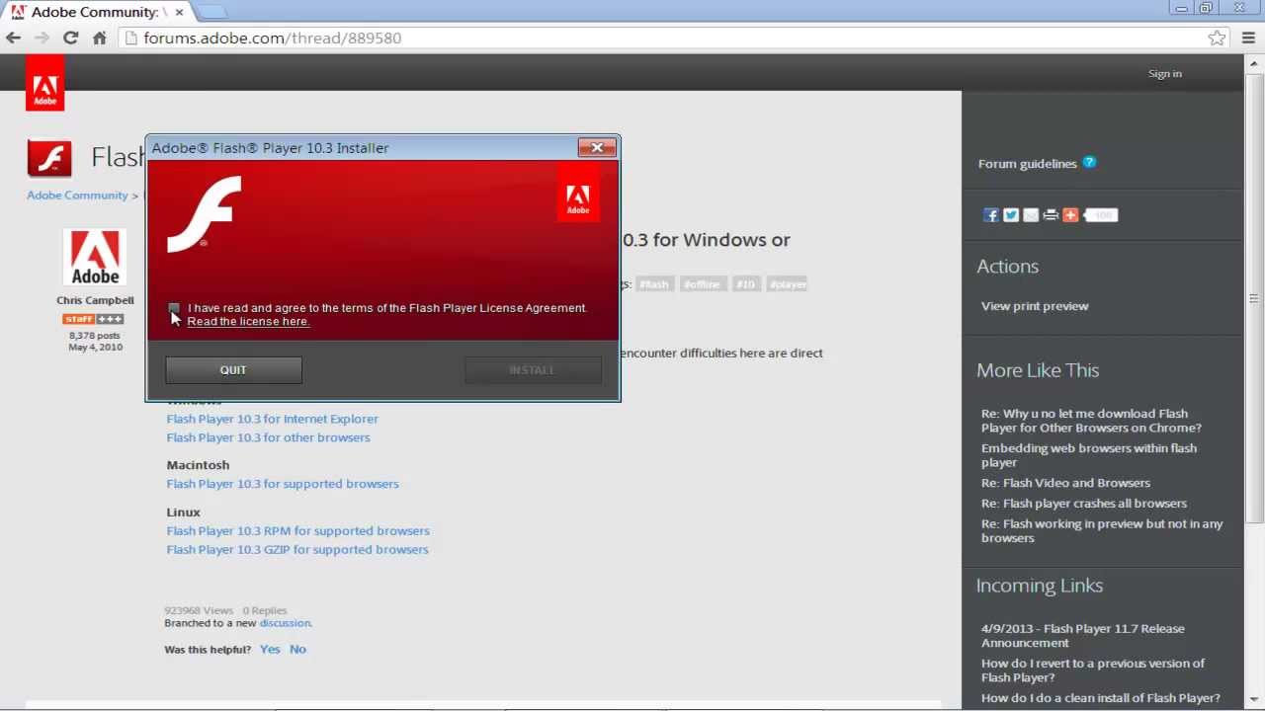Click the #flash tag
The height and width of the screenshot is (711, 1265).
pyautogui.click(x=653, y=284)
